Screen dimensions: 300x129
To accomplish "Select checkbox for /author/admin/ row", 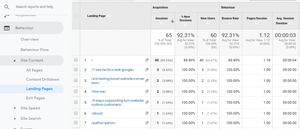I will point(76,123).
